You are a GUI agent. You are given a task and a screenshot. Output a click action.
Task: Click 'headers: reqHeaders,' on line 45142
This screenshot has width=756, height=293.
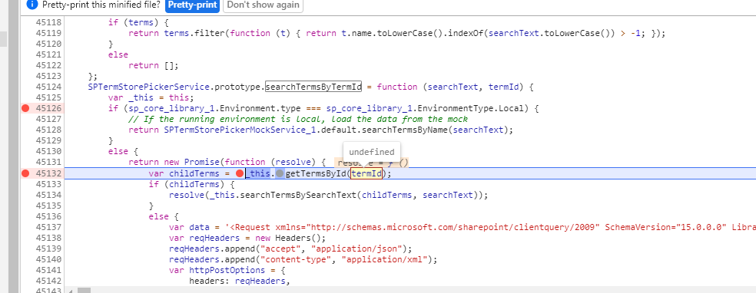(x=239, y=281)
